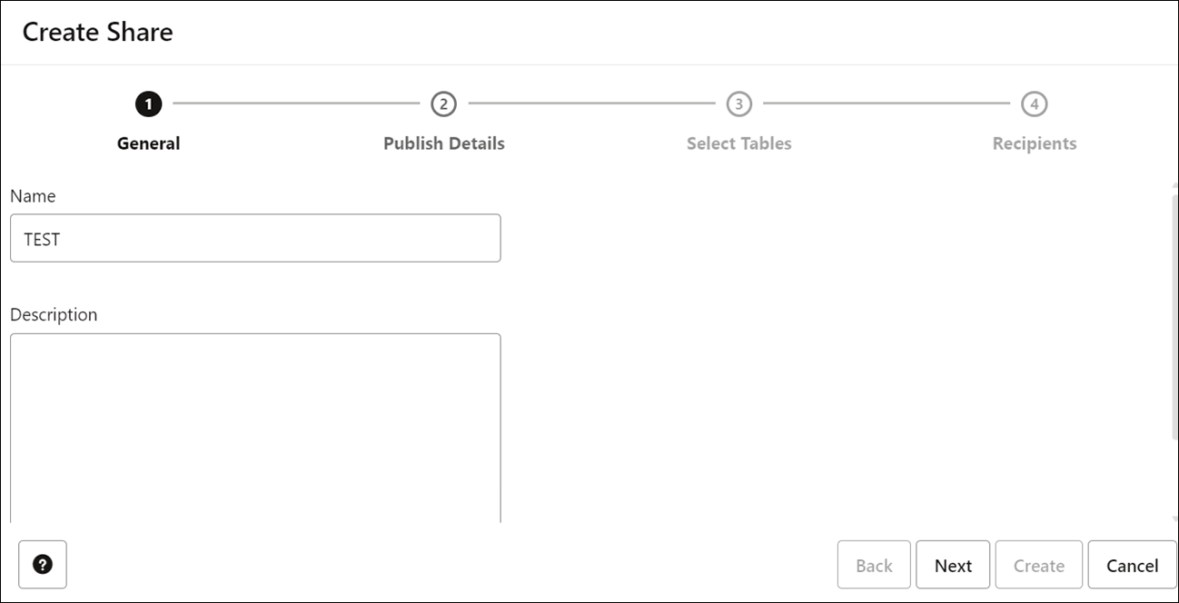Click the disabled Create button
Screen dimensions: 1179x603
tap(1038, 564)
